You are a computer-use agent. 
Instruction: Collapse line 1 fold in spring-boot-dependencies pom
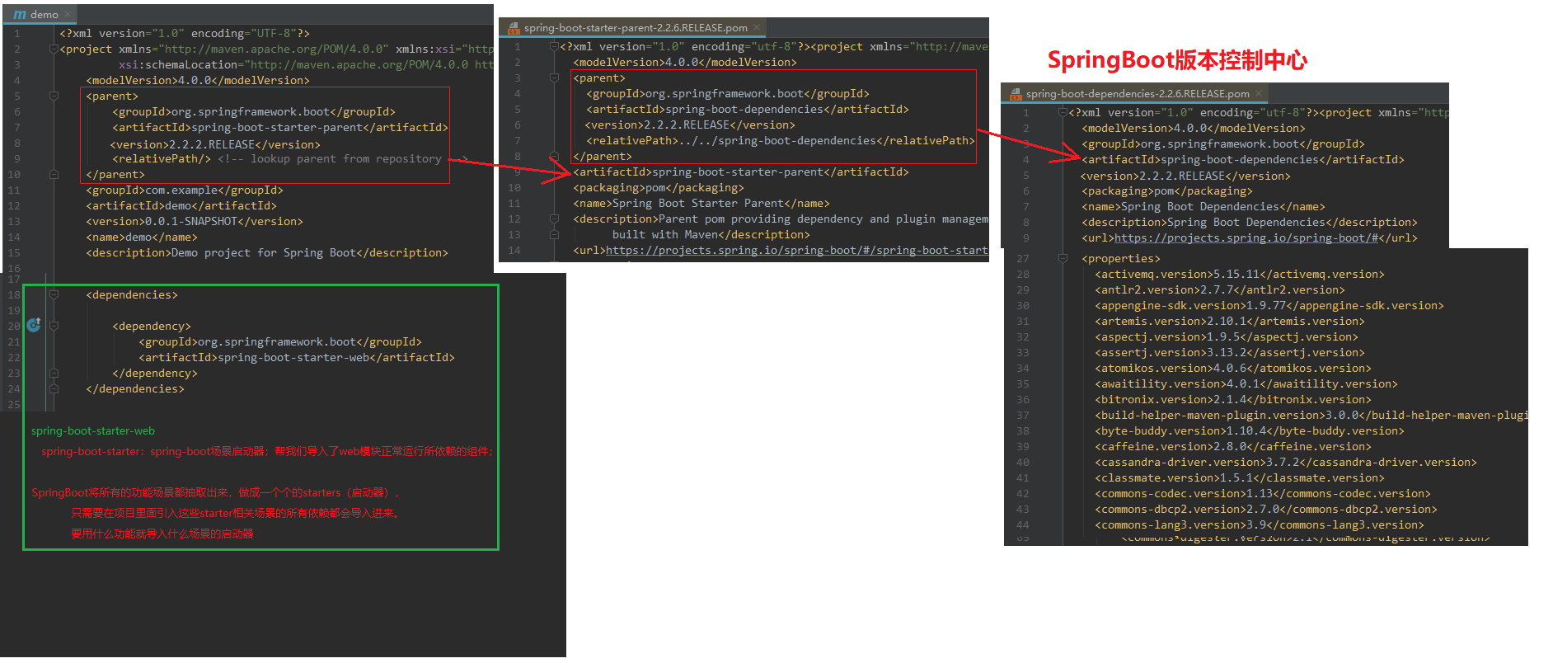click(1063, 113)
